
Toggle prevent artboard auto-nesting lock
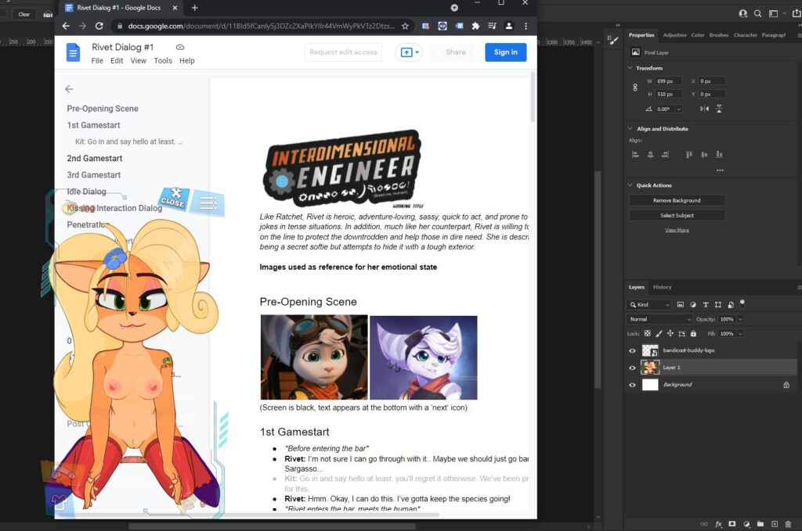tap(682, 333)
